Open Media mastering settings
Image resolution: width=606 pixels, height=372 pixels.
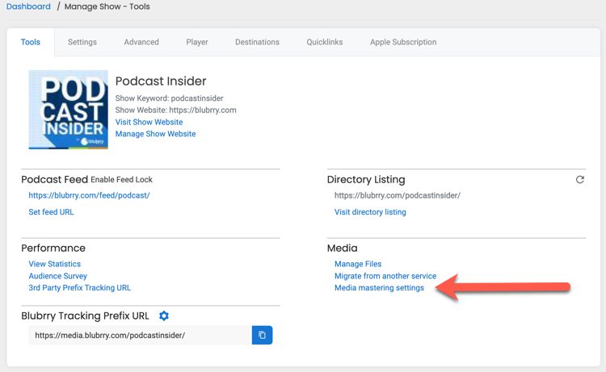pyautogui.click(x=379, y=288)
